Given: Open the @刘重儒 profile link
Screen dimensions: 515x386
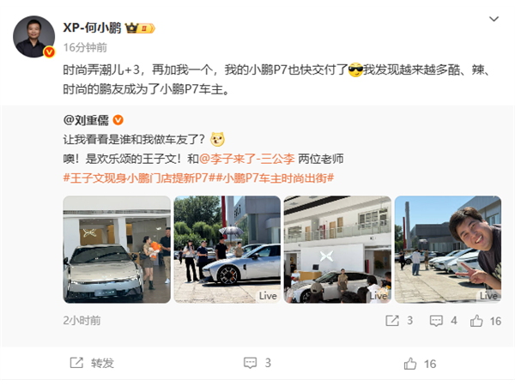Looking at the screenshot, I should coord(86,120).
